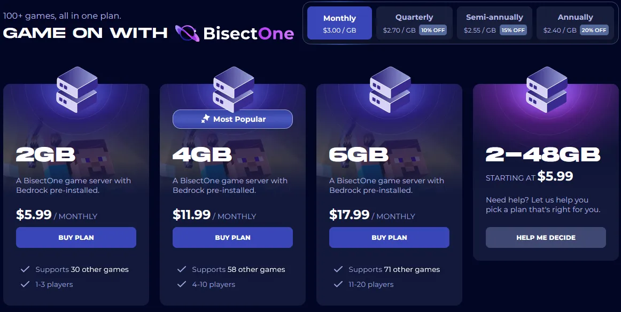Click the server icon above 2–48GB
Viewport: 621px width, 312px height.
[546, 89]
